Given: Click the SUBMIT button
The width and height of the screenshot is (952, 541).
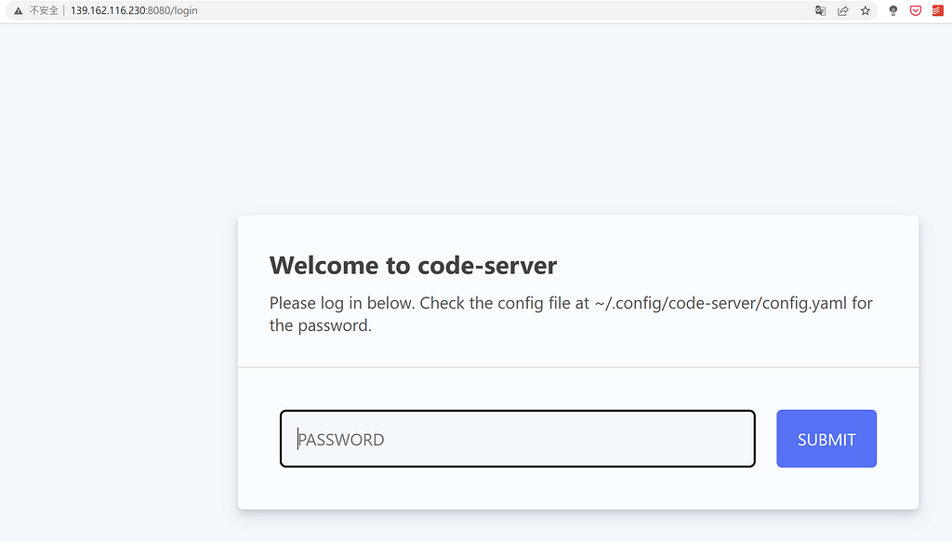Looking at the screenshot, I should [x=826, y=439].
